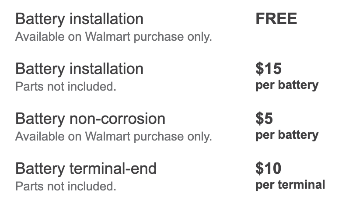Viewport: 356px width, 204px height.
Task: Click the "$5" price
Action: click(x=264, y=119)
